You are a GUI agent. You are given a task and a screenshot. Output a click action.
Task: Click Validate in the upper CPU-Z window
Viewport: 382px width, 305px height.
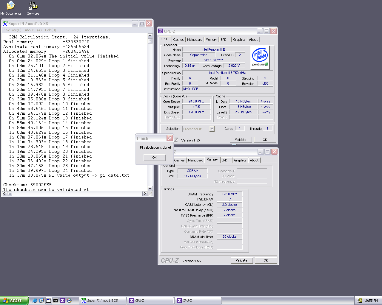(x=241, y=140)
